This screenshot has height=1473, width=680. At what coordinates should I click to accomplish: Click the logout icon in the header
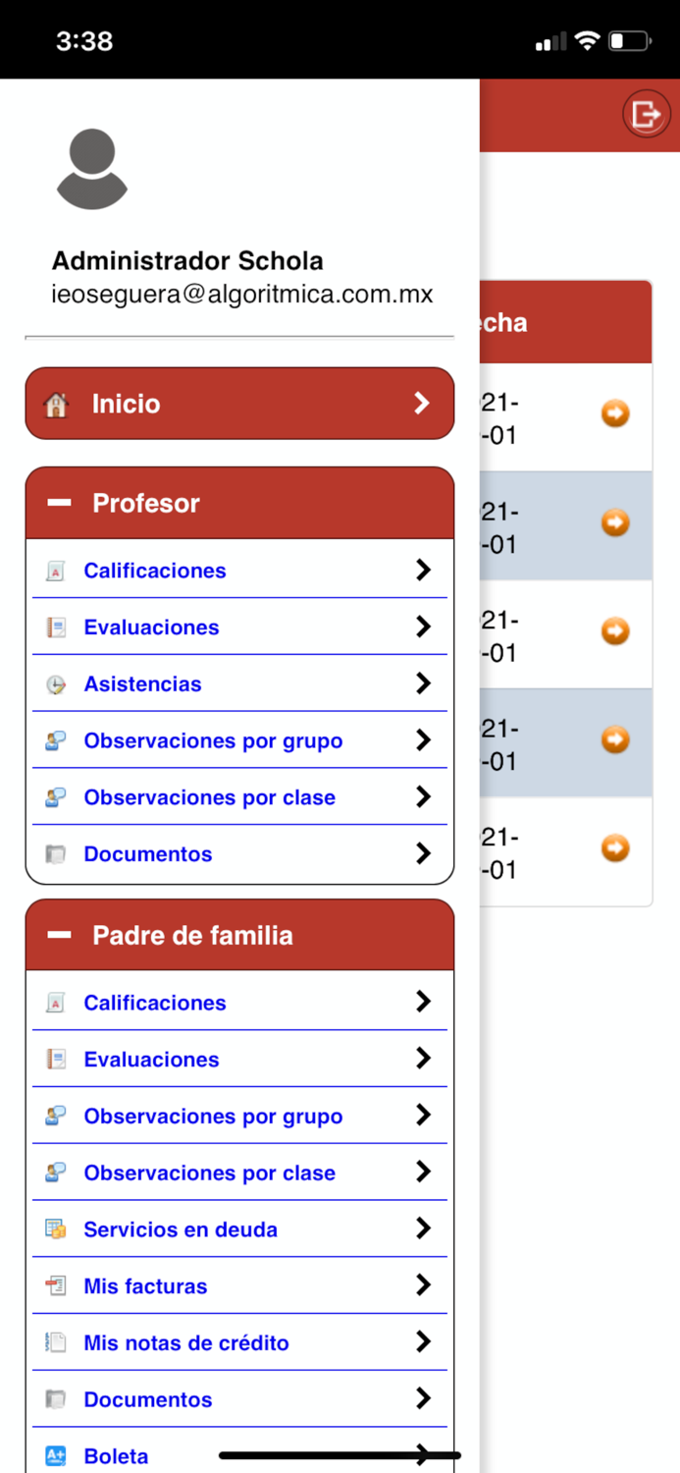click(646, 114)
